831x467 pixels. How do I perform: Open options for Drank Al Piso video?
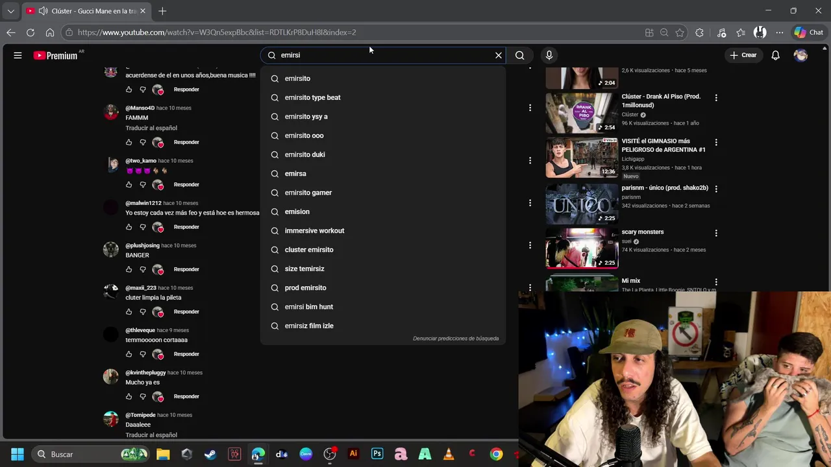pos(716,97)
